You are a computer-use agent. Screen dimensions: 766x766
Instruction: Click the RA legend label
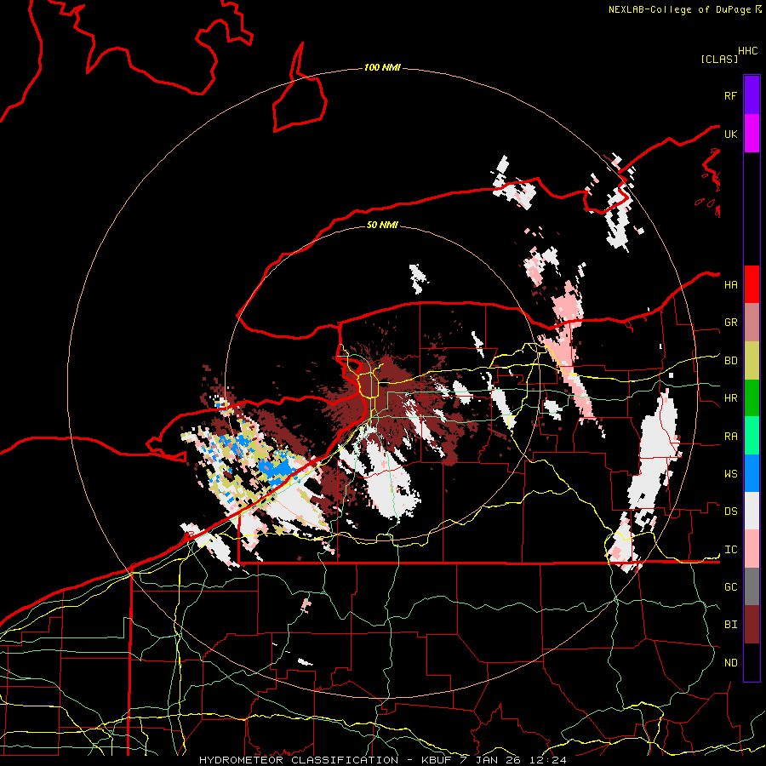coord(730,437)
